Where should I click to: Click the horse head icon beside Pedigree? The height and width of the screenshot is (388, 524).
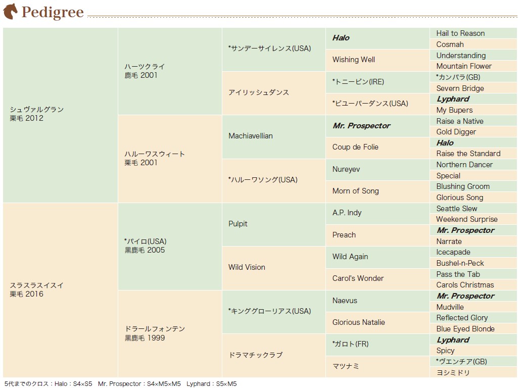(x=10, y=11)
